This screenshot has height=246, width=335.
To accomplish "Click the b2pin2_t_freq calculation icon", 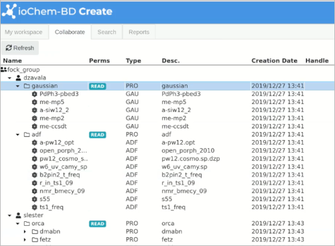I will click(34, 175).
